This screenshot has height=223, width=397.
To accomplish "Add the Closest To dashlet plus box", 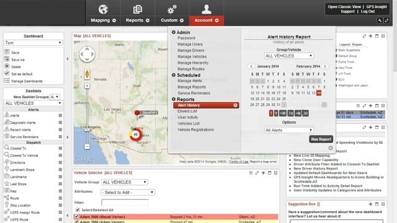I will pos(60,148).
